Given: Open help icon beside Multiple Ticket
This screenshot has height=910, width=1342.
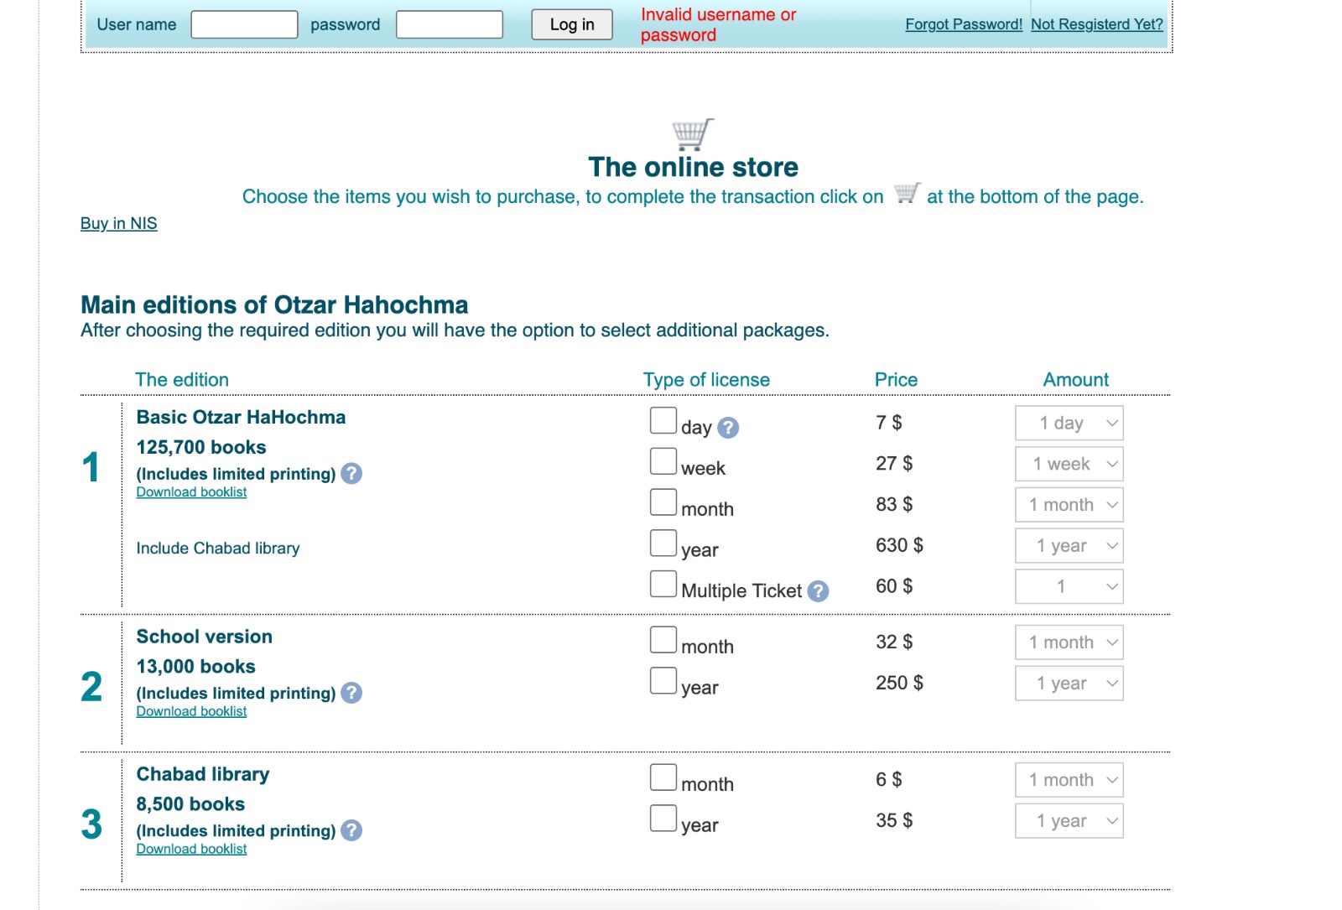Looking at the screenshot, I should (818, 591).
